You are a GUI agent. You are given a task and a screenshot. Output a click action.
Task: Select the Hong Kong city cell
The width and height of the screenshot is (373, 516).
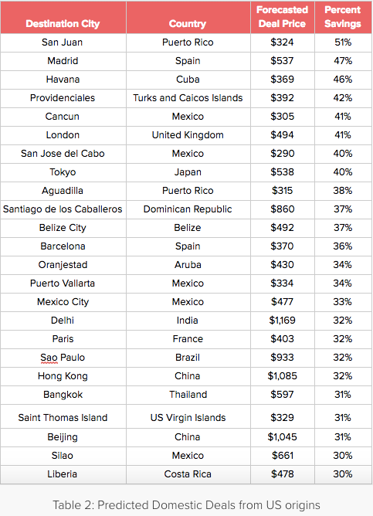click(x=63, y=376)
